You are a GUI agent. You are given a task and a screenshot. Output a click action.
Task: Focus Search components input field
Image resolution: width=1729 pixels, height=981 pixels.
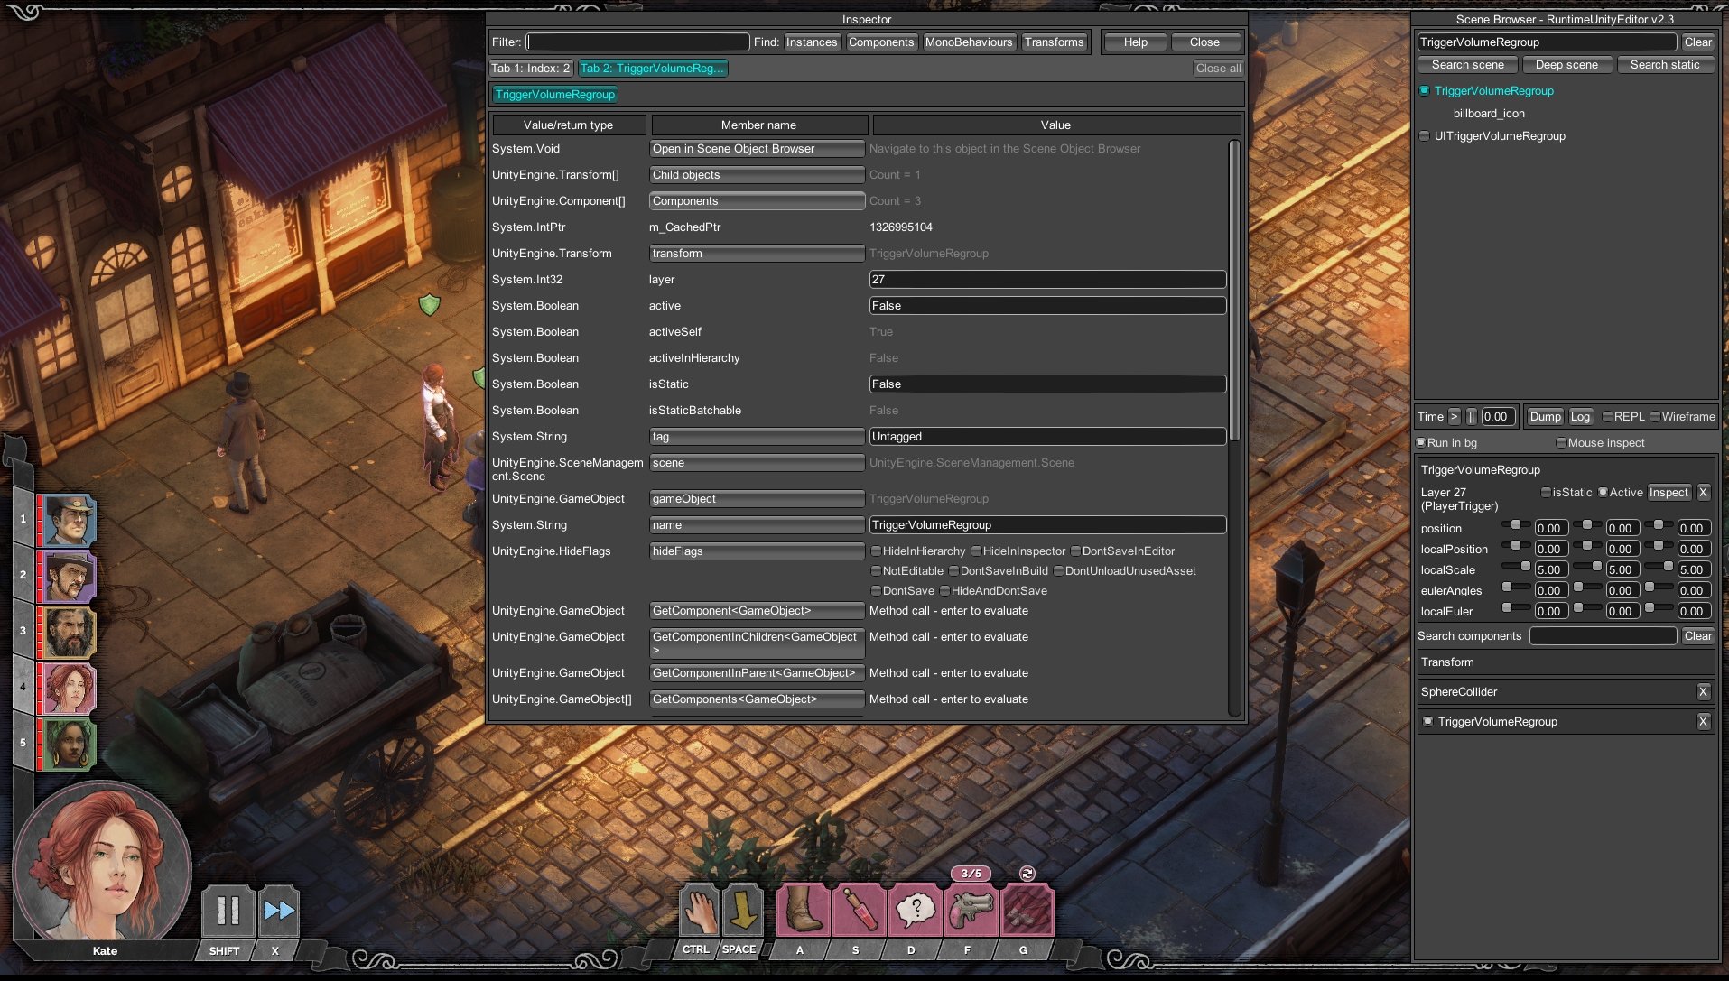(1603, 636)
